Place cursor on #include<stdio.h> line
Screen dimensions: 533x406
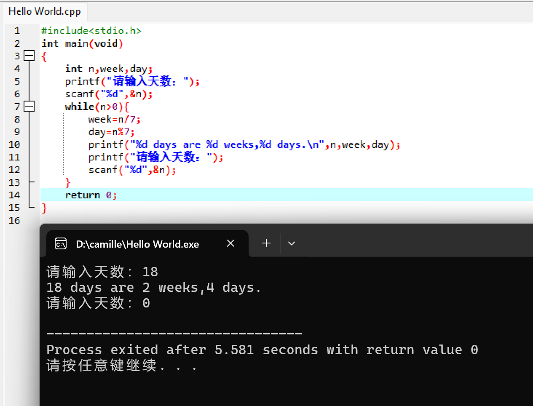91,31
